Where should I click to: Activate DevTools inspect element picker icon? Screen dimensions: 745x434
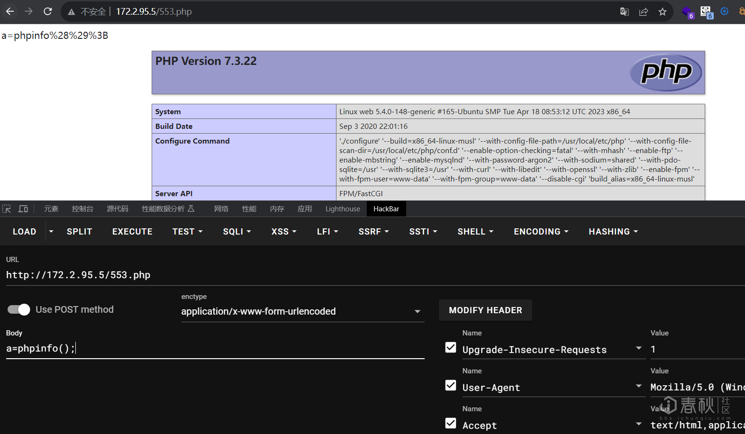[7, 209]
